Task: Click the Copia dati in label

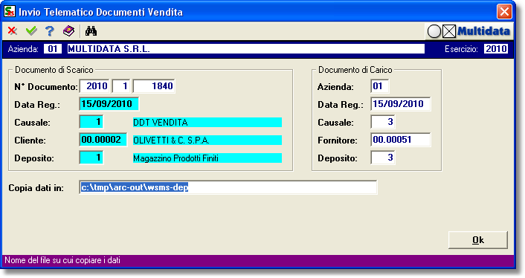Action: point(36,187)
